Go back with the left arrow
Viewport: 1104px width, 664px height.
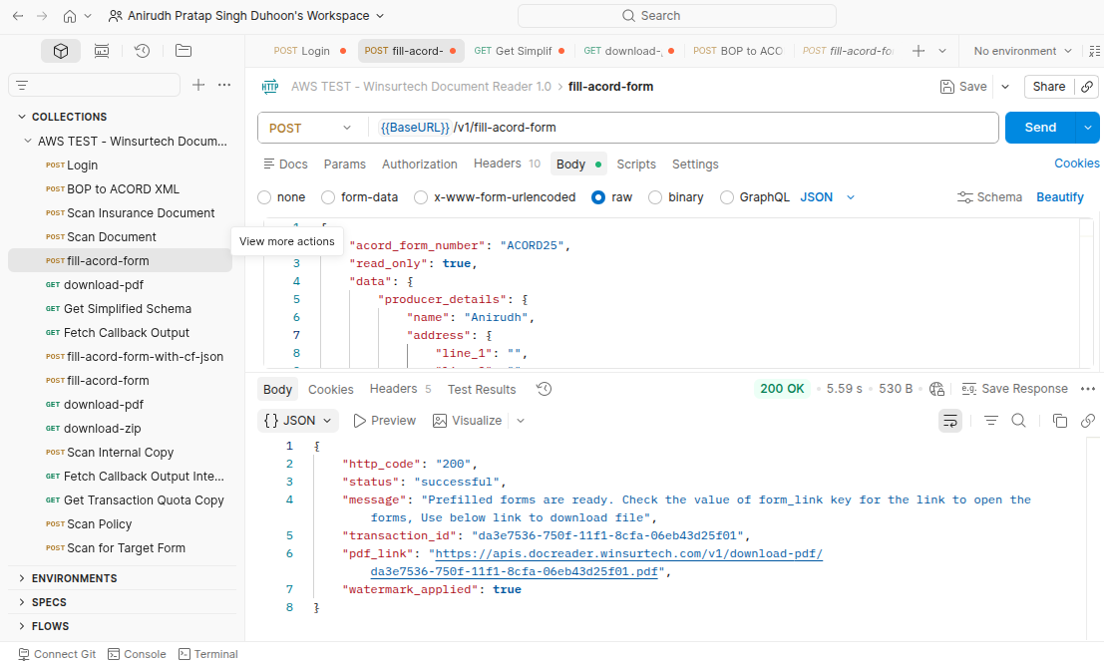(x=18, y=16)
